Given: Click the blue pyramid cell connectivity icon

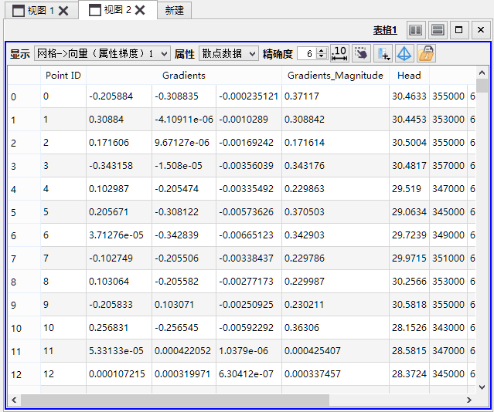Looking at the screenshot, I should click(404, 53).
